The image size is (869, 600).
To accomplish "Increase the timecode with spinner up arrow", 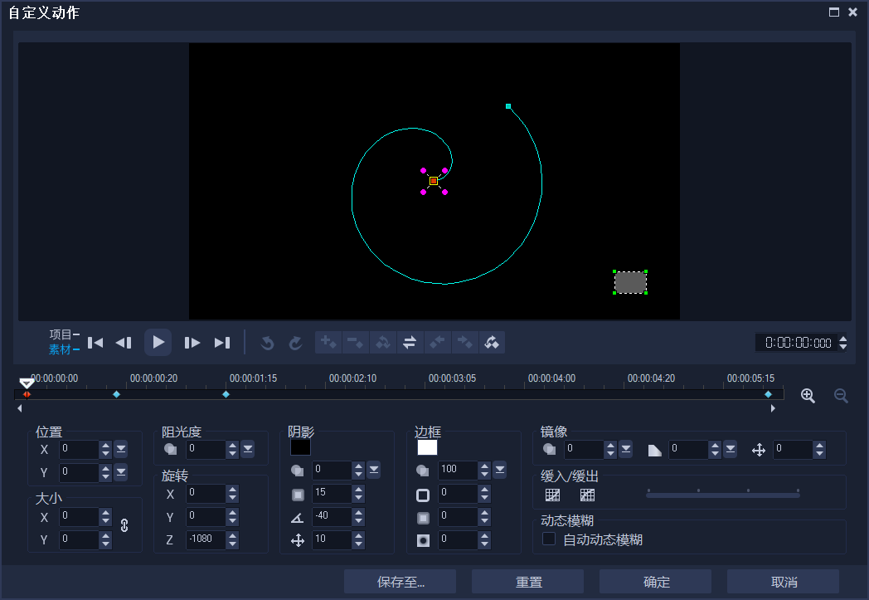I will 843,339.
